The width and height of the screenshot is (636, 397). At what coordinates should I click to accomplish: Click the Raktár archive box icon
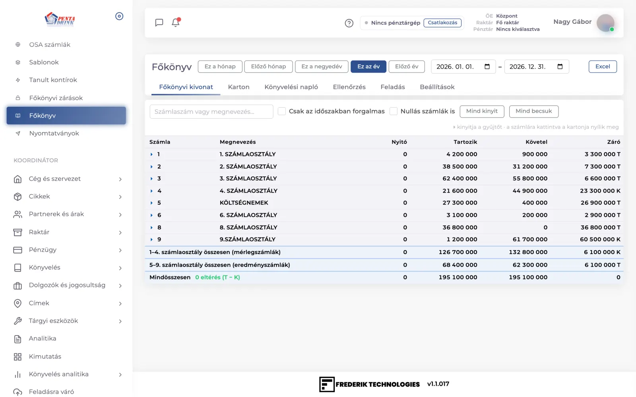18,232
